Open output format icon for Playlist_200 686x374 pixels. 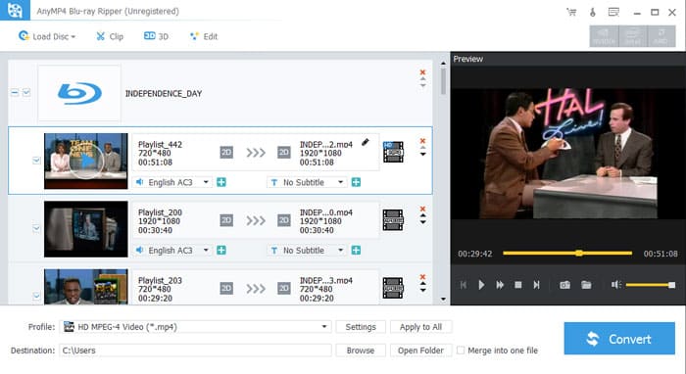(x=393, y=219)
